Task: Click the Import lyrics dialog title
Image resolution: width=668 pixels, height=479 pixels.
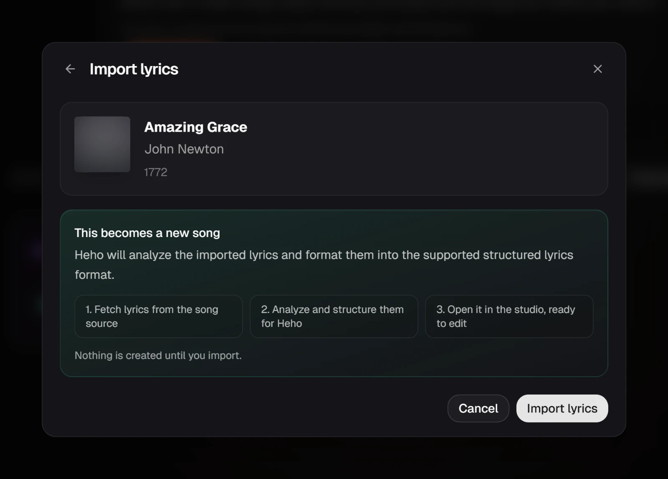Action: coord(134,69)
